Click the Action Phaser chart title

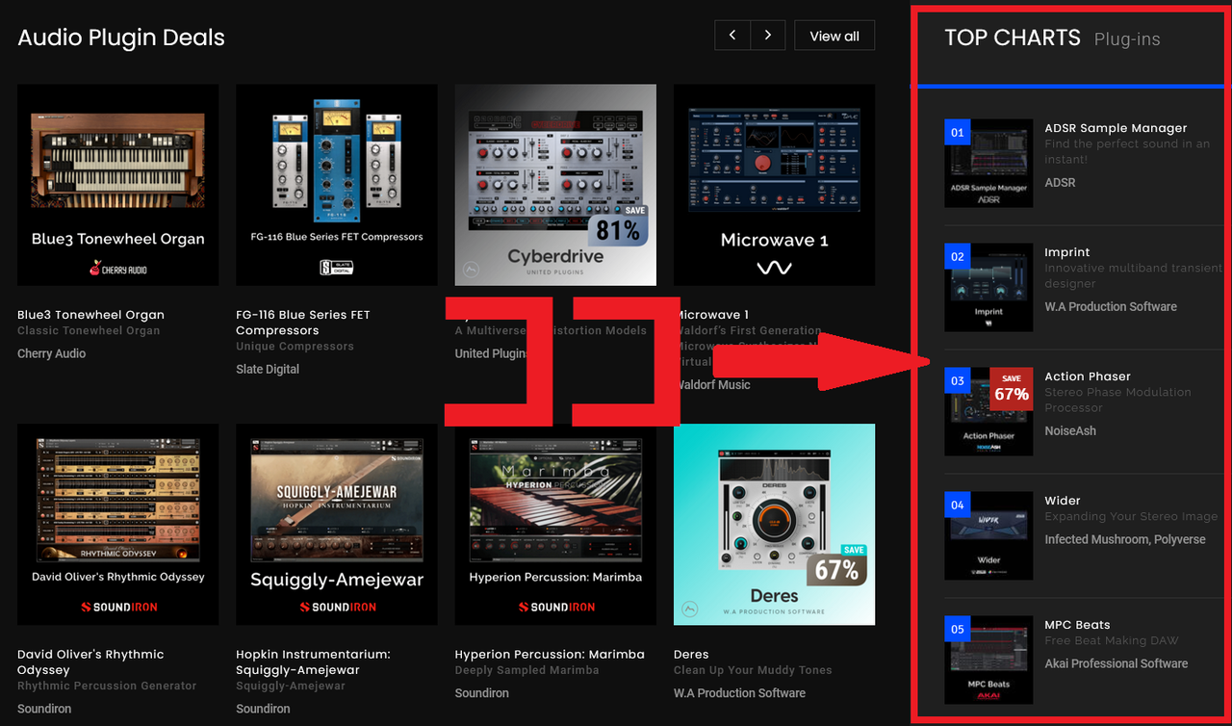click(1088, 376)
